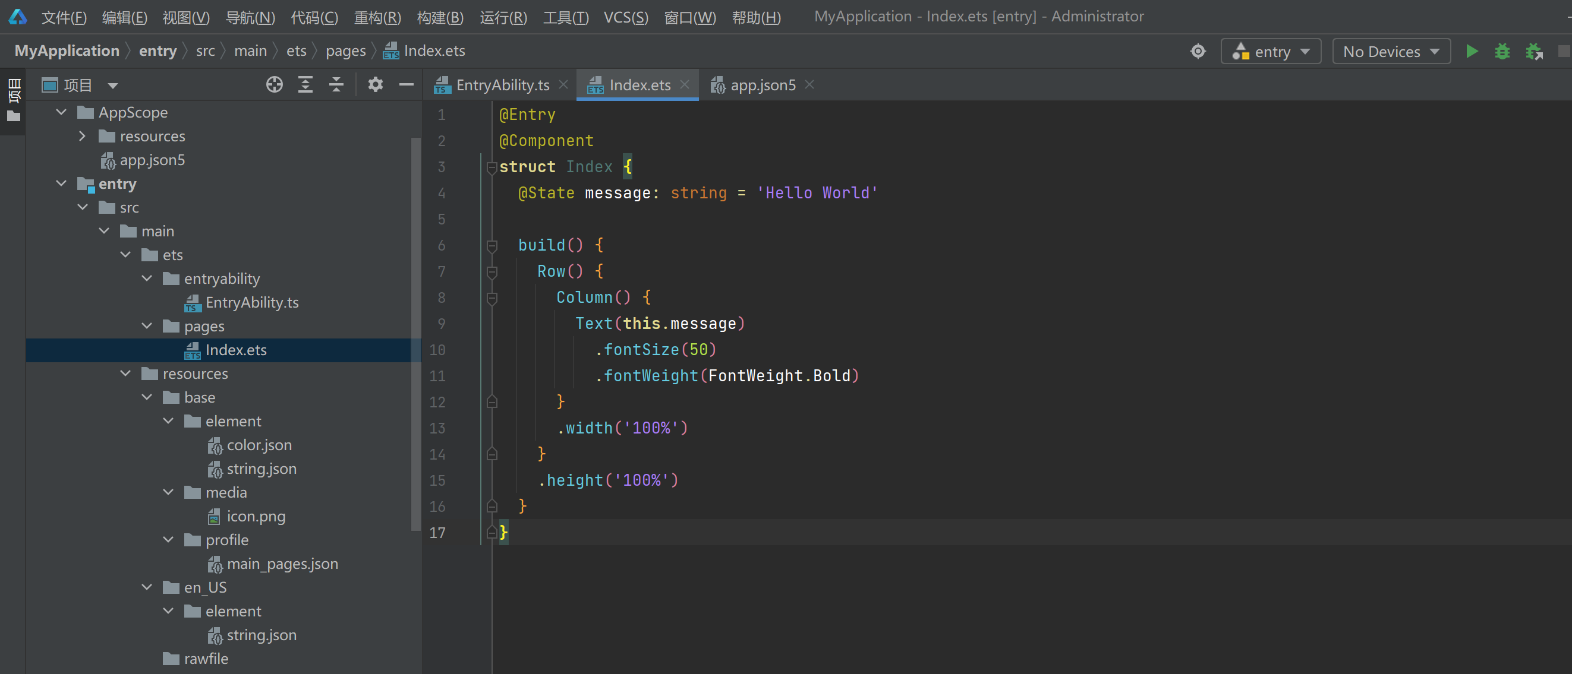Screen dimensions: 1572x674
Task: Attach debugger to running process
Action: (1535, 51)
